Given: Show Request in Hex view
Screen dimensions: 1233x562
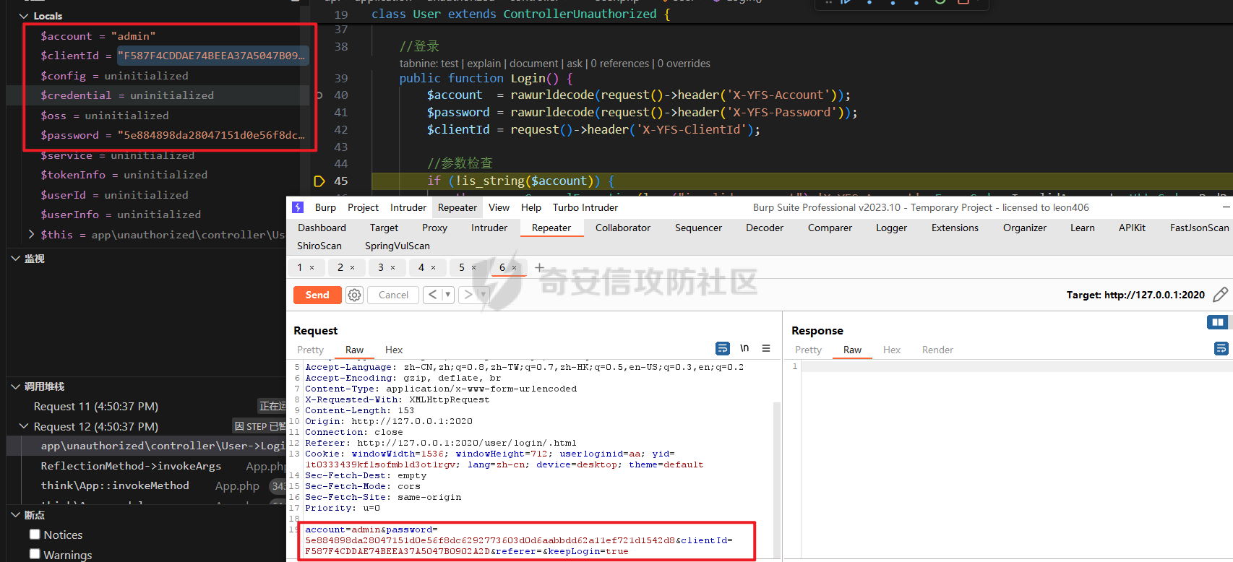Looking at the screenshot, I should point(394,350).
